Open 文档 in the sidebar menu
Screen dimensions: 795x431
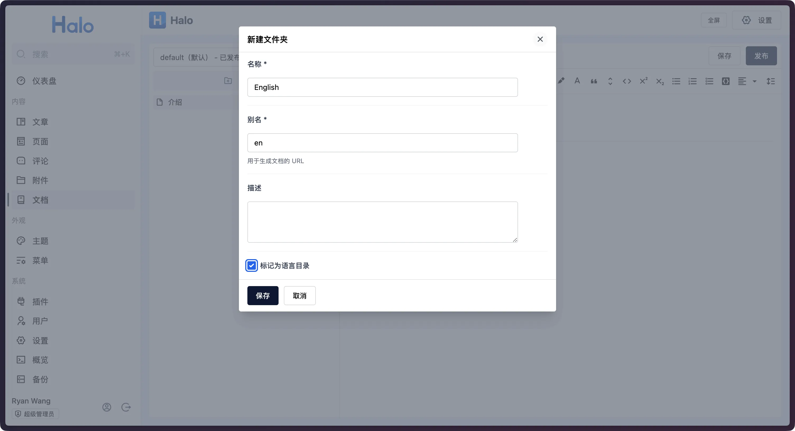tap(40, 200)
